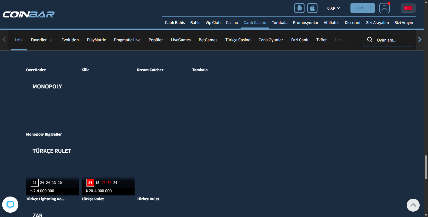428x217 pixels.
Task: Click the plus icon to deposit funds
Action: (370, 8)
